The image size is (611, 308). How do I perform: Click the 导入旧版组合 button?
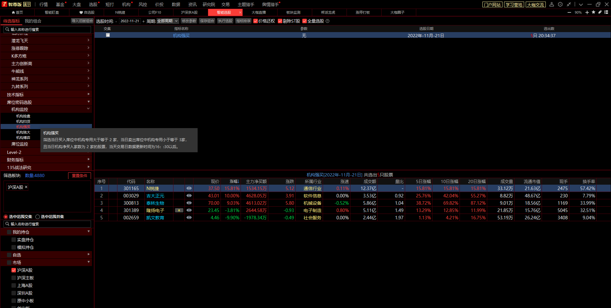tap(82, 21)
